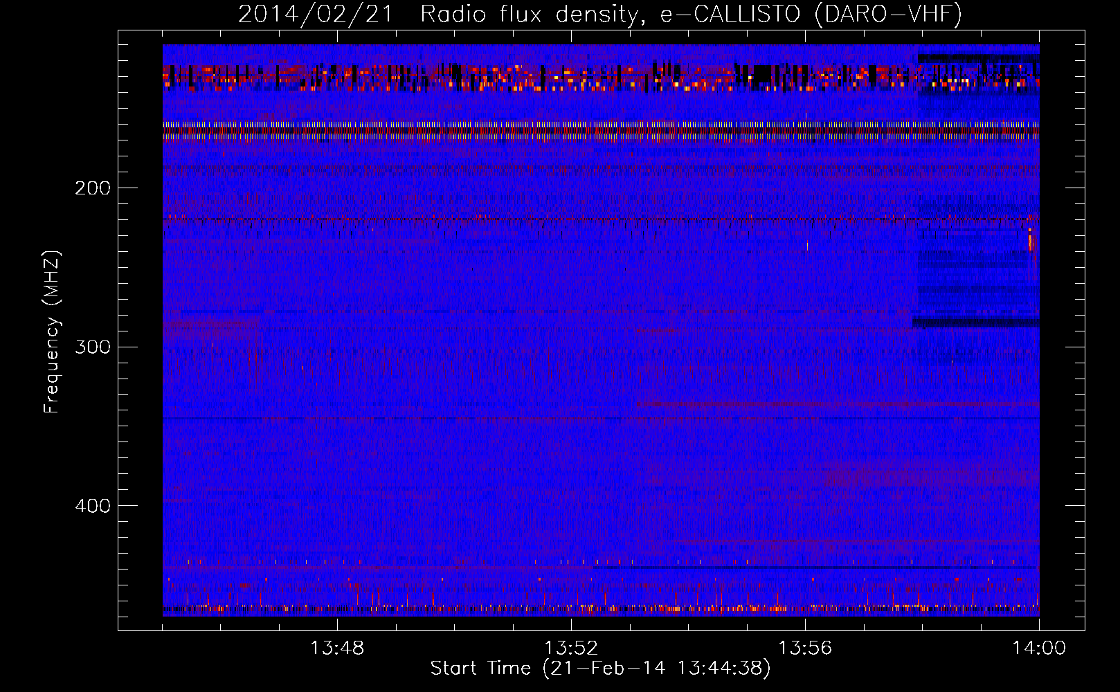Click the 'Frequency (MHZ)' axis title
This screenshot has height=692, width=1120.
pyautogui.click(x=52, y=331)
